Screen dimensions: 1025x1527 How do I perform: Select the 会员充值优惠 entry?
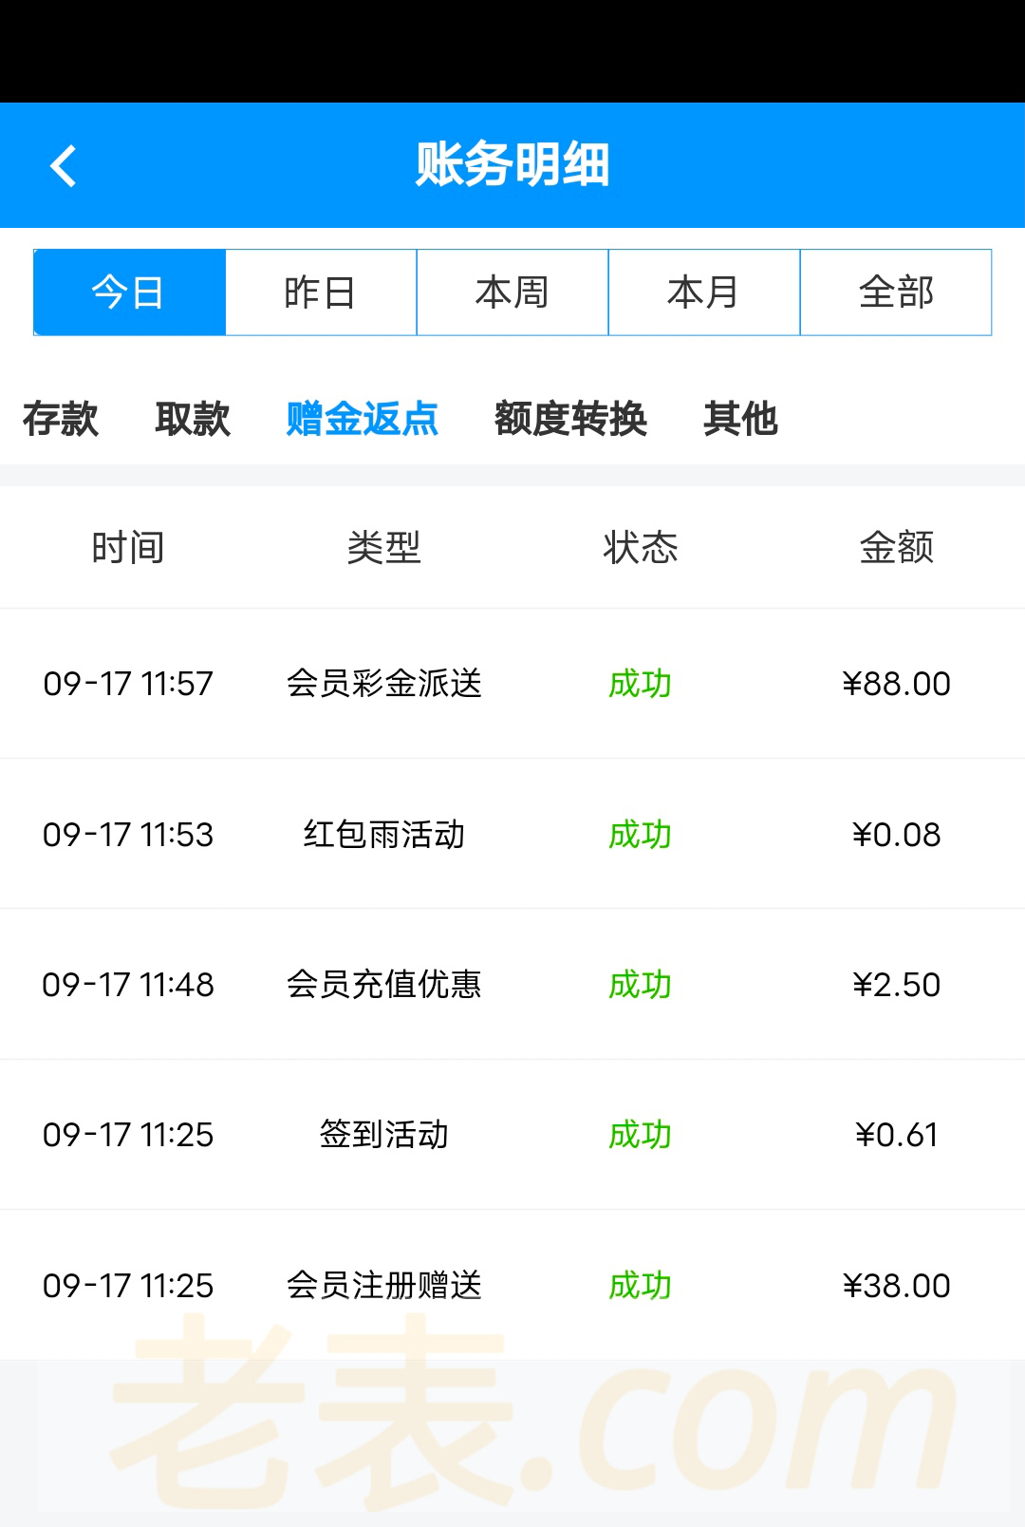(384, 985)
